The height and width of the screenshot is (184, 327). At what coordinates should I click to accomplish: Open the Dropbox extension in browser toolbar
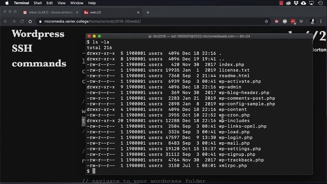pyautogui.click(x=301, y=21)
